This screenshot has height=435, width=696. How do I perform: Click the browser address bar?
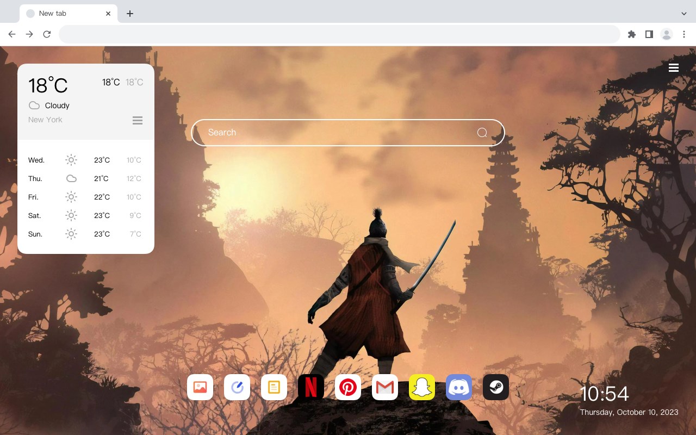tap(339, 34)
